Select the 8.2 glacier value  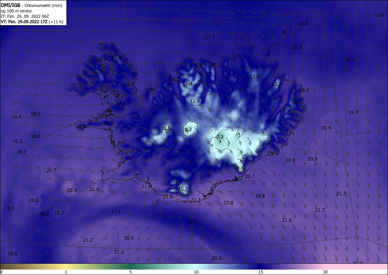tap(188, 129)
